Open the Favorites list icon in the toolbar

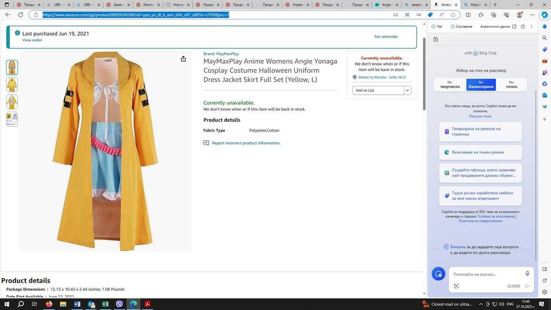(x=480, y=15)
